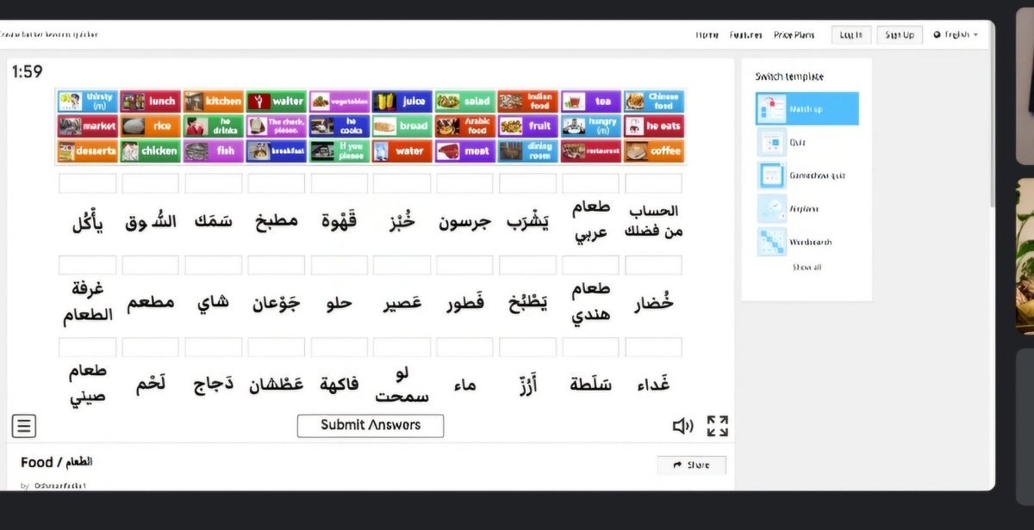Click the empty slot above خُبز
This screenshot has width=1034, height=530.
coord(402,183)
